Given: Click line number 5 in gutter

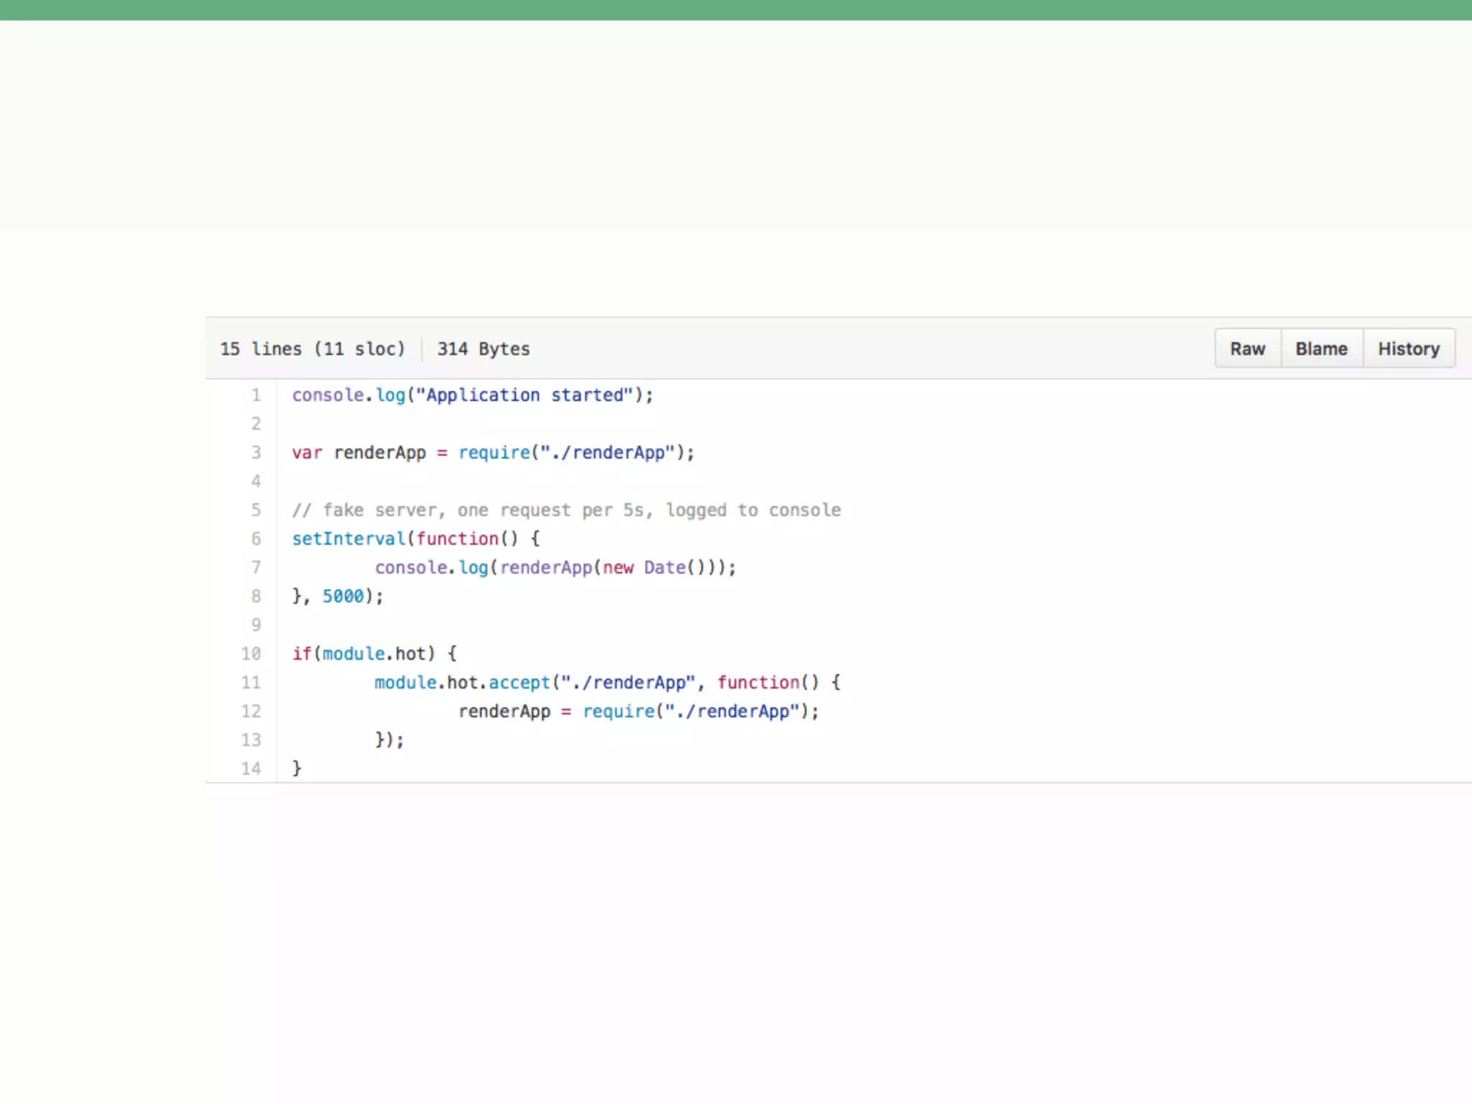Looking at the screenshot, I should 256,510.
